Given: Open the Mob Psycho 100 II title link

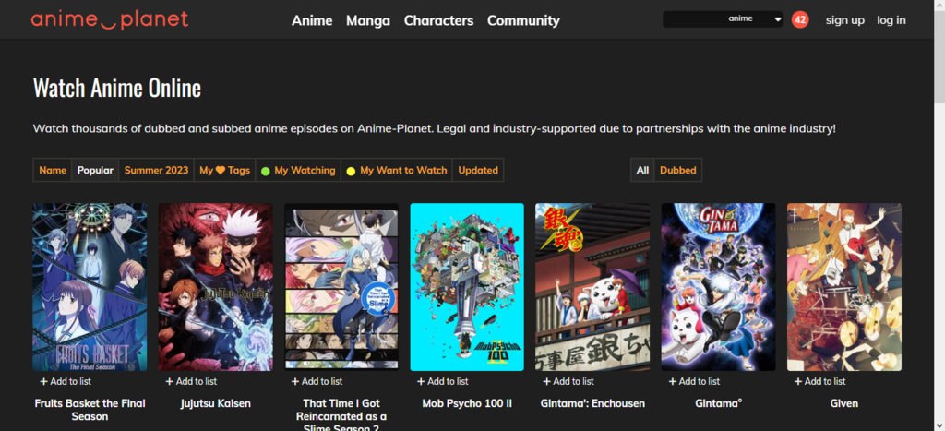Looking at the screenshot, I should 467,403.
